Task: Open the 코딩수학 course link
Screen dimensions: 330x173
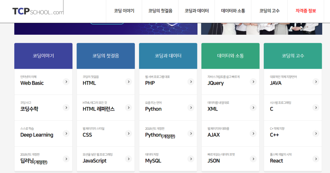Action: click(x=29, y=109)
